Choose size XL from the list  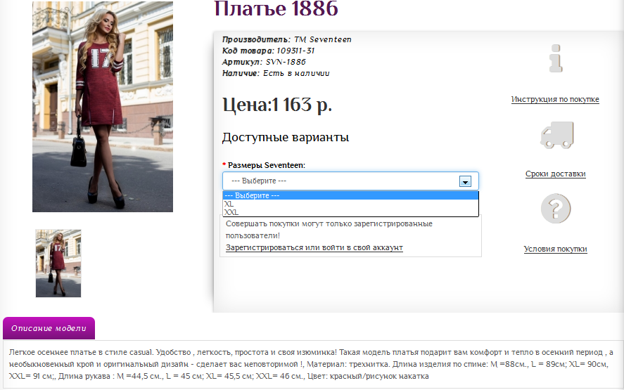coord(229,204)
